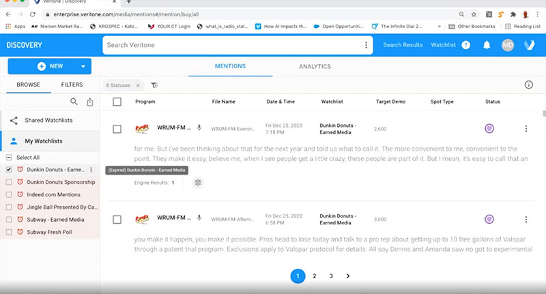Check the 7:18 PM WRUM-FM mention checkbox

[117, 129]
